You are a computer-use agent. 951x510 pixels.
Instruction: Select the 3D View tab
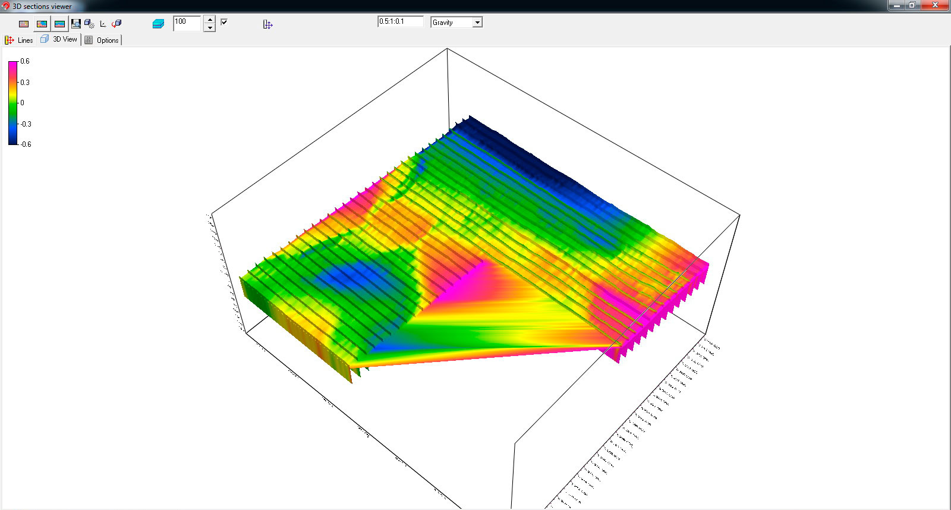[x=59, y=39]
